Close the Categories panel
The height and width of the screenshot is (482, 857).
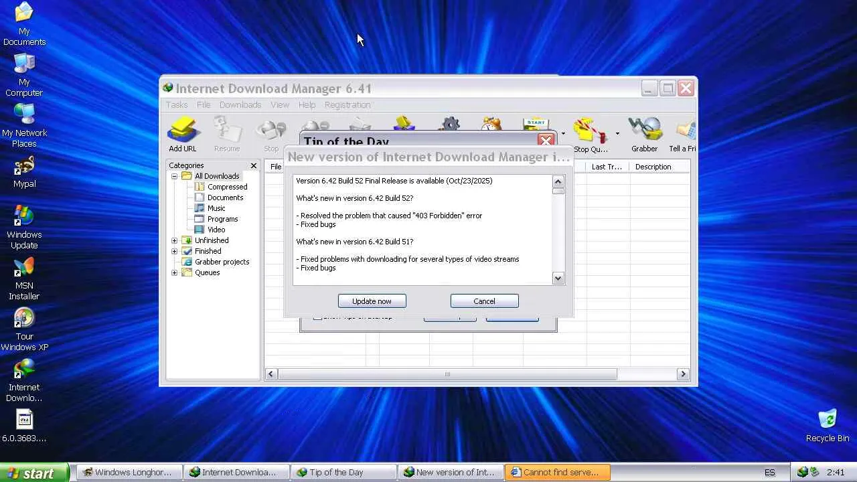[x=254, y=165]
